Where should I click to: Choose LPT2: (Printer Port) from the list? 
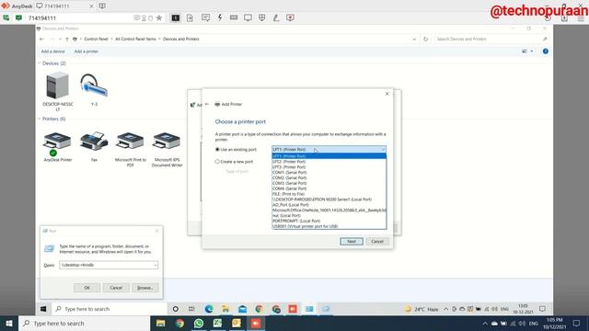329,162
